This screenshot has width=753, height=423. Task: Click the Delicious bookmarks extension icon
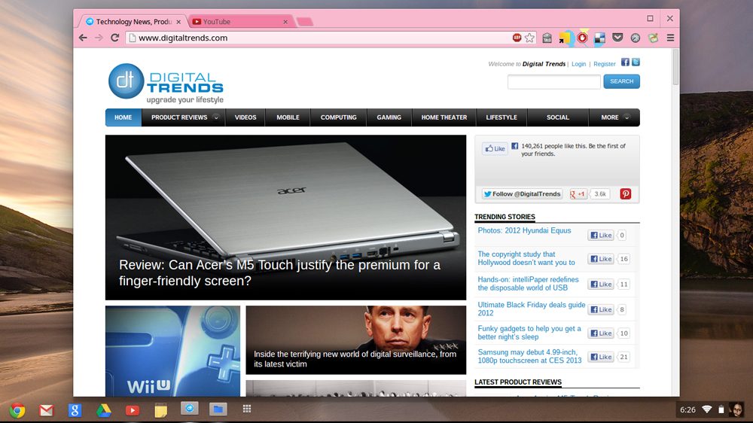pyautogui.click(x=600, y=38)
